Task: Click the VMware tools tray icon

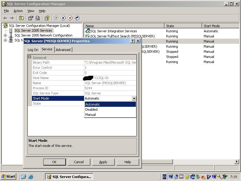Action: tap(181, 177)
